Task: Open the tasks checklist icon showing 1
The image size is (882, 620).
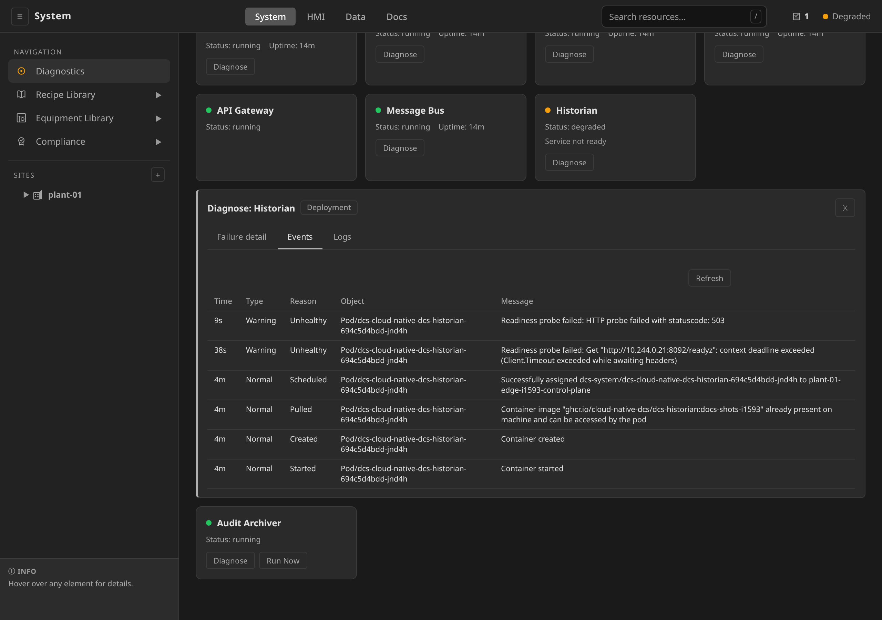Action: (796, 17)
